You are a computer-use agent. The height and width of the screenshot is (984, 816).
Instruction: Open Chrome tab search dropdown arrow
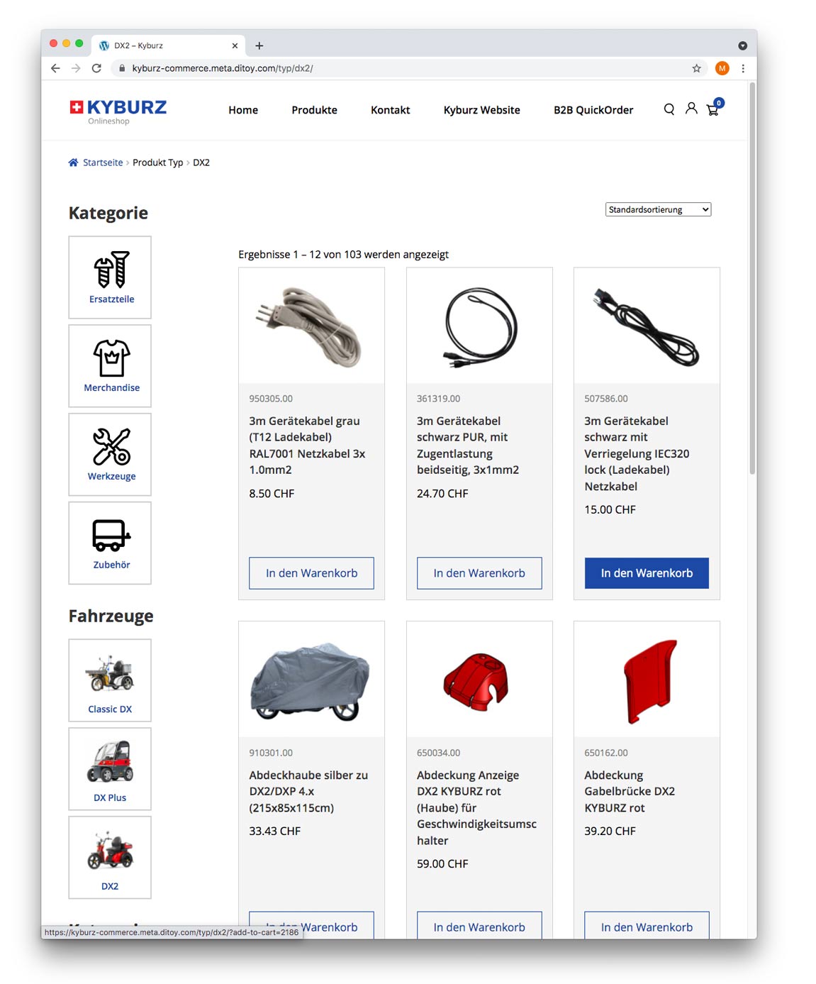point(742,45)
